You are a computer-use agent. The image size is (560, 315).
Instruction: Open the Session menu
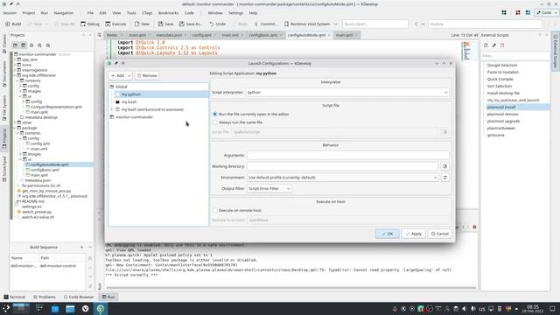click(10, 13)
